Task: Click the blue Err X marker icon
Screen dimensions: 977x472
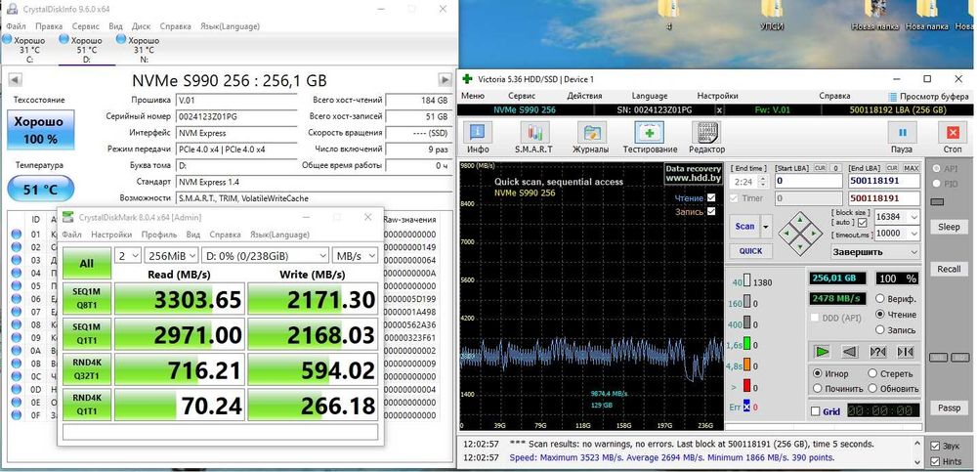Action: [x=746, y=407]
